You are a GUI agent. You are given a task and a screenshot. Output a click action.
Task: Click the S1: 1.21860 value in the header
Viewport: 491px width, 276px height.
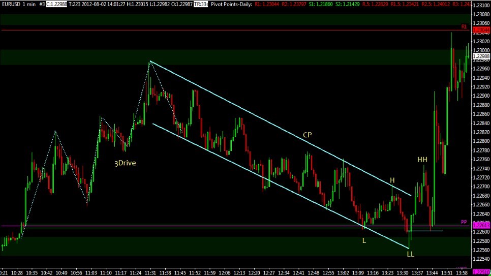point(321,5)
